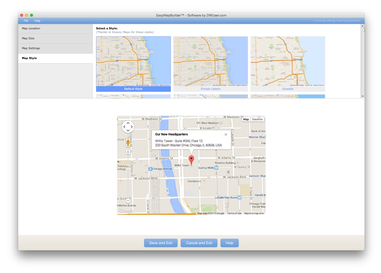The height and width of the screenshot is (273, 381).
Task: Click the Chicago Amtrak station icon
Action: (x=150, y=169)
